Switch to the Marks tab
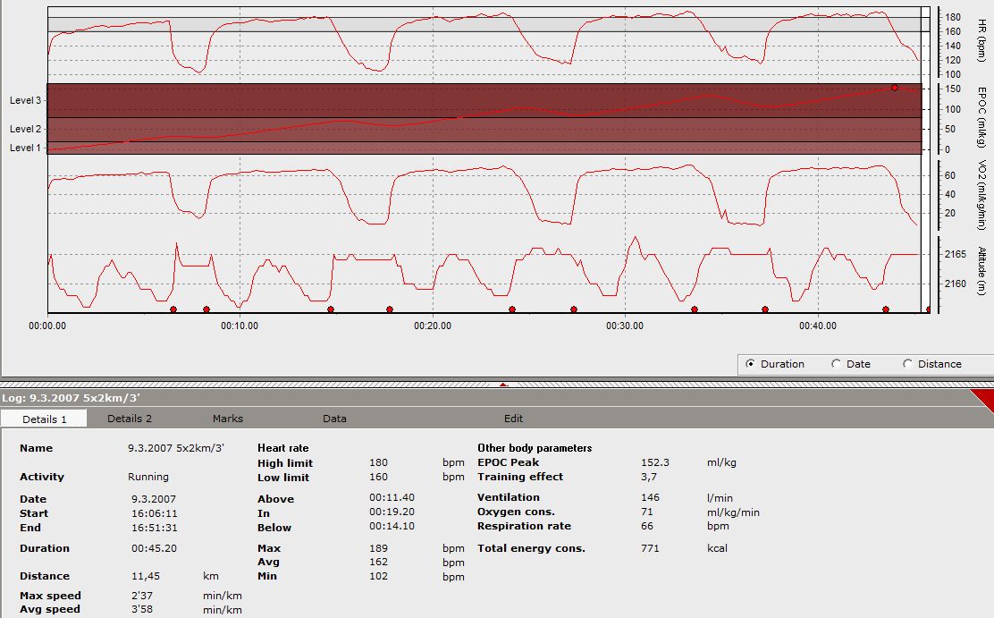Screen dimensions: 994x618 click(x=227, y=419)
